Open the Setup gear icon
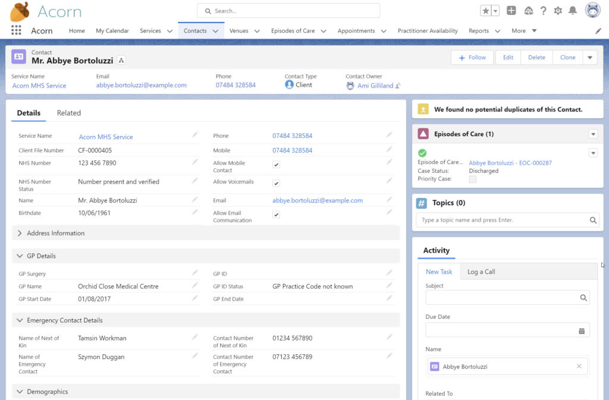Viewport: 609px width, 400px height. coord(558,11)
